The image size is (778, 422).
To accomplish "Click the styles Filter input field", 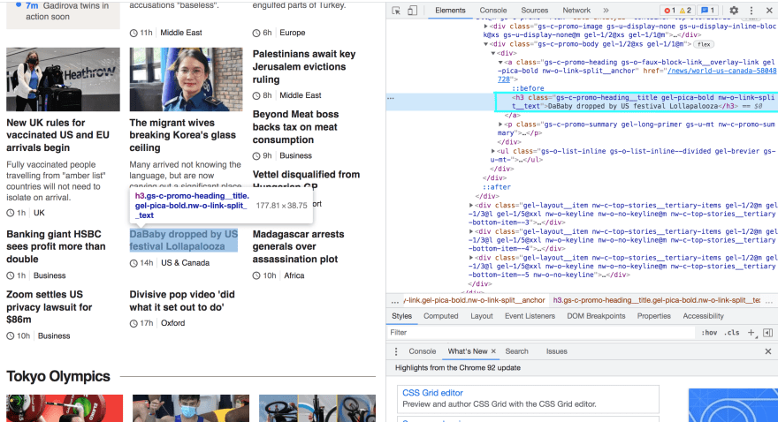I will pyautogui.click(x=541, y=332).
